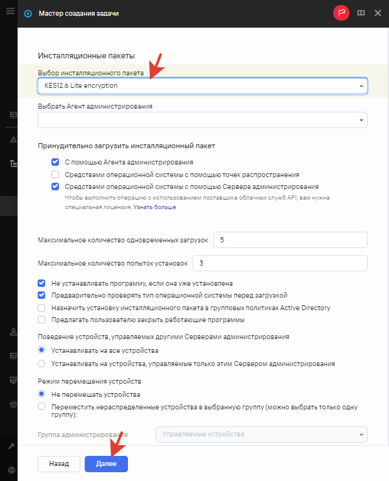Screen dimensions: 389x481
Task: Click the sidebar shopping basket icon
Action: (x=13, y=404)
